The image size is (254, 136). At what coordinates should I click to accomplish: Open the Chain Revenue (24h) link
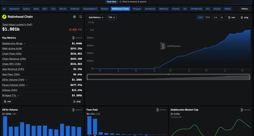pyautogui.click(x=14, y=59)
